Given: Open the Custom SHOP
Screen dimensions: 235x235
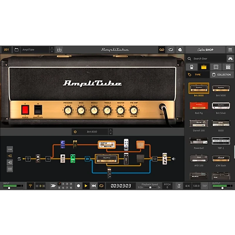Looking at the screenshot, I should coord(206,49).
